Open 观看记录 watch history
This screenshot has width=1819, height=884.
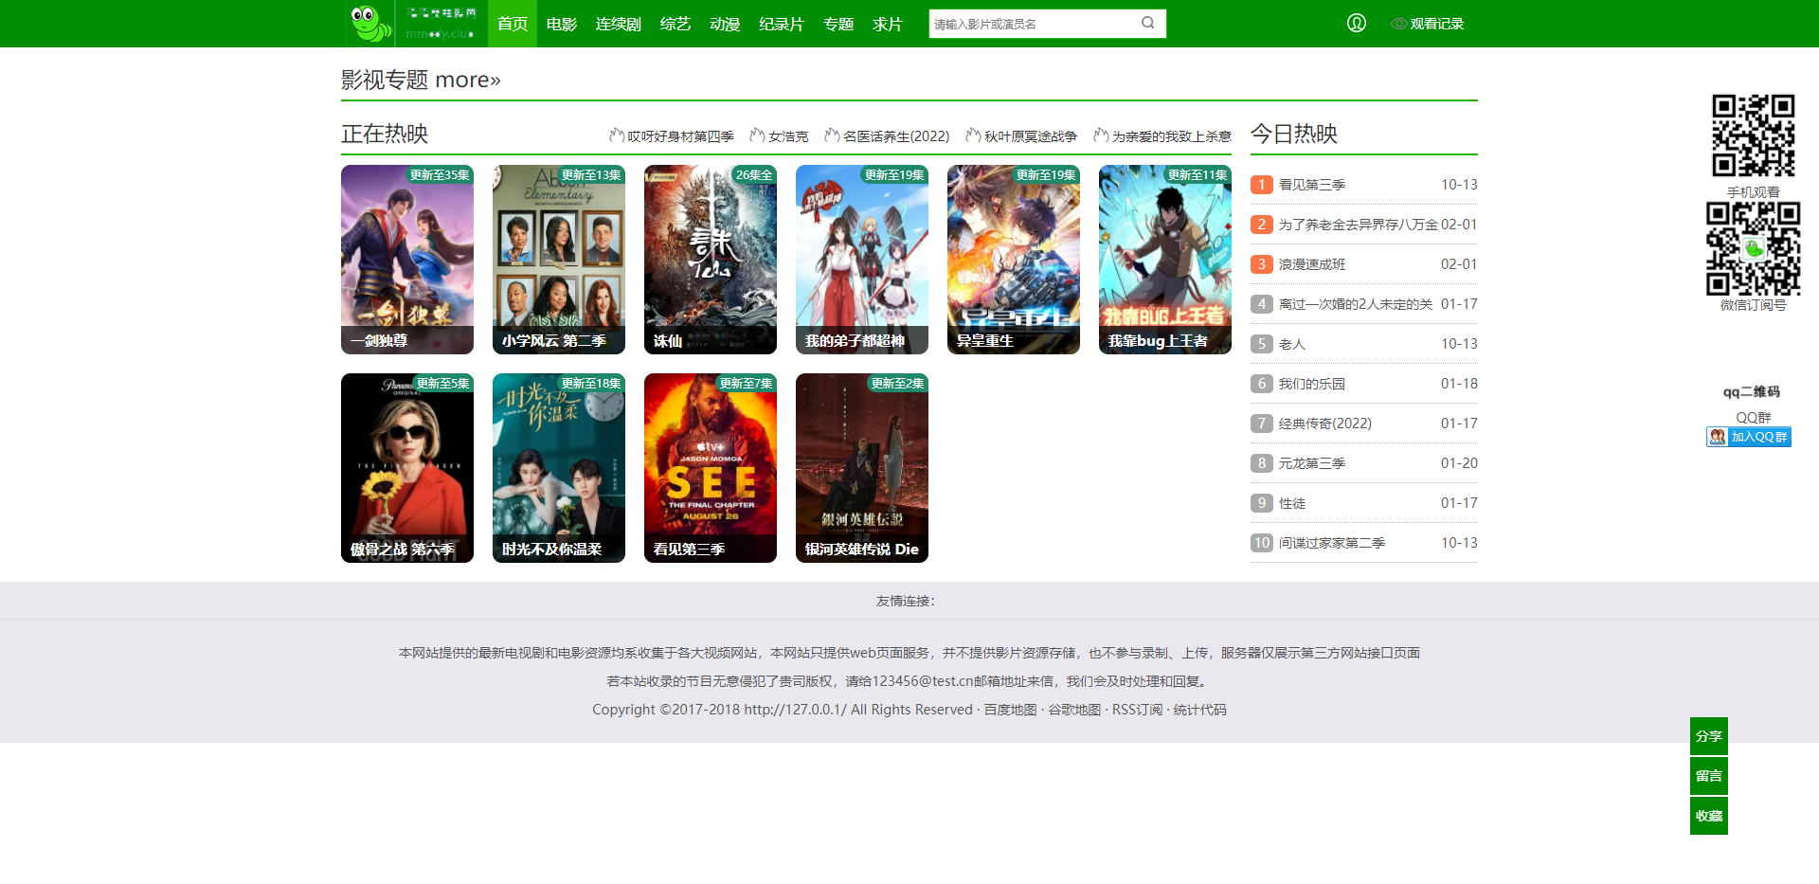pos(1427,24)
